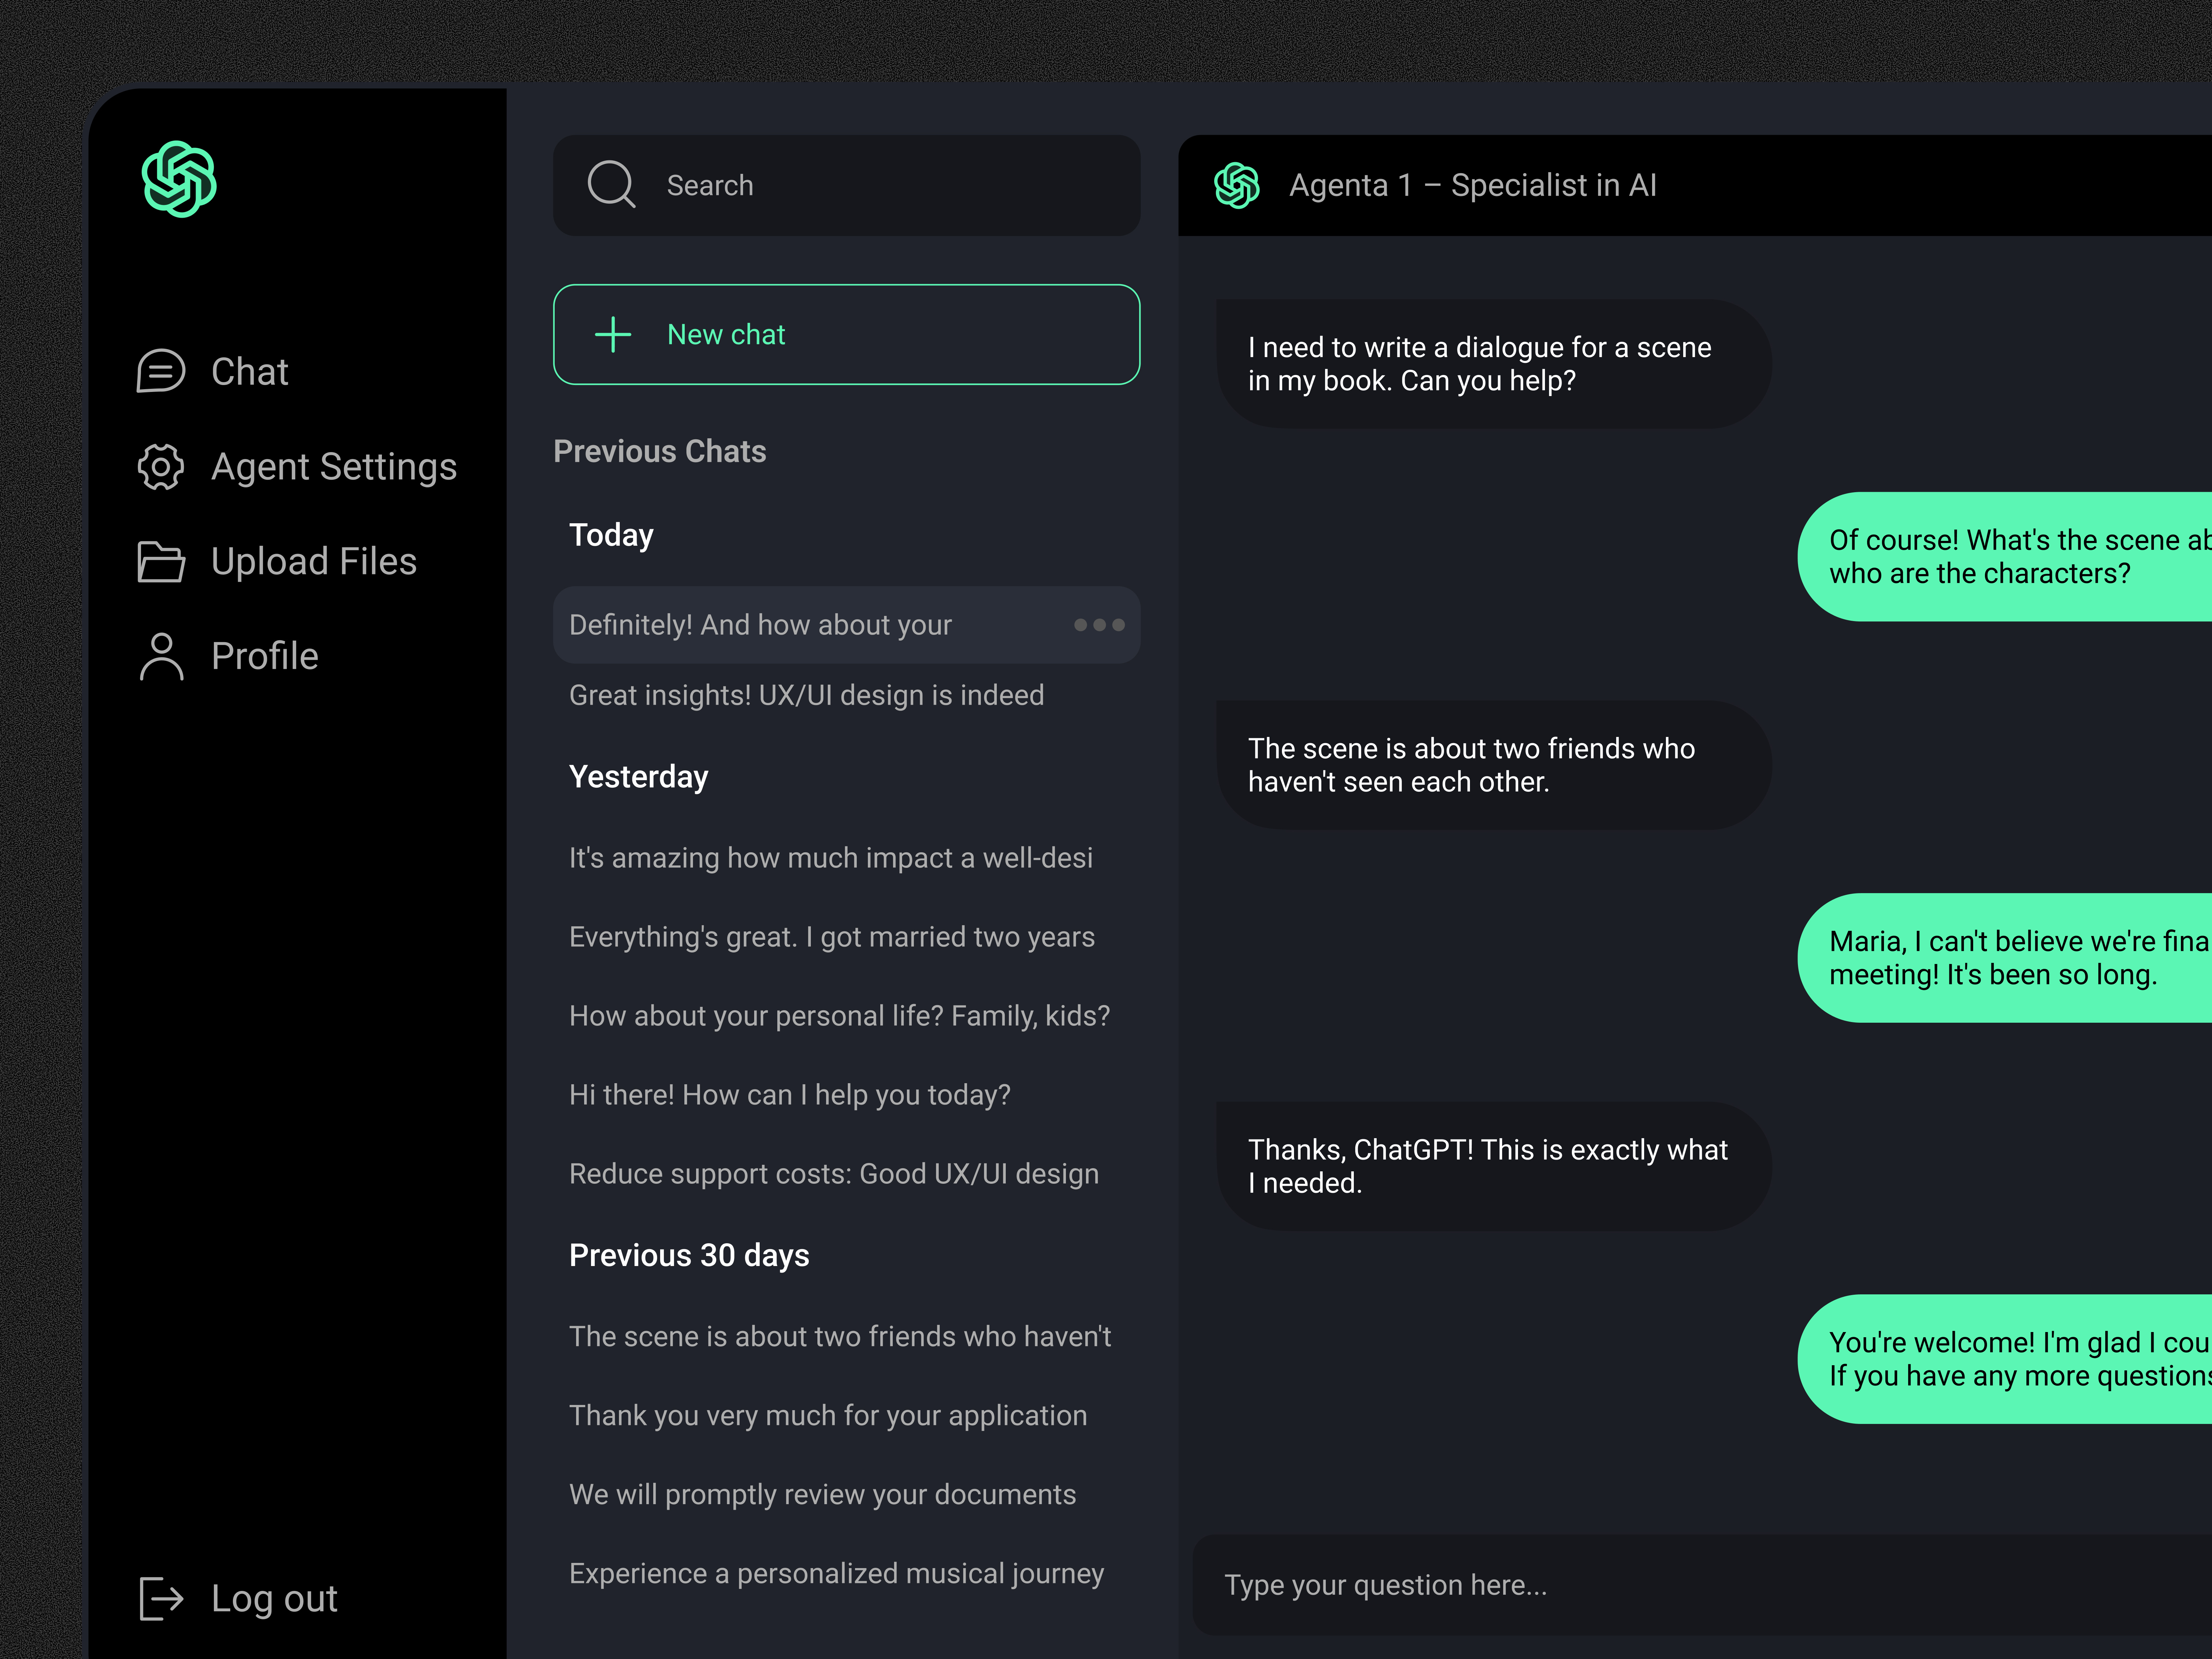Open 'Reduce support costs' chat
The image size is (2212, 1659).
(x=834, y=1174)
